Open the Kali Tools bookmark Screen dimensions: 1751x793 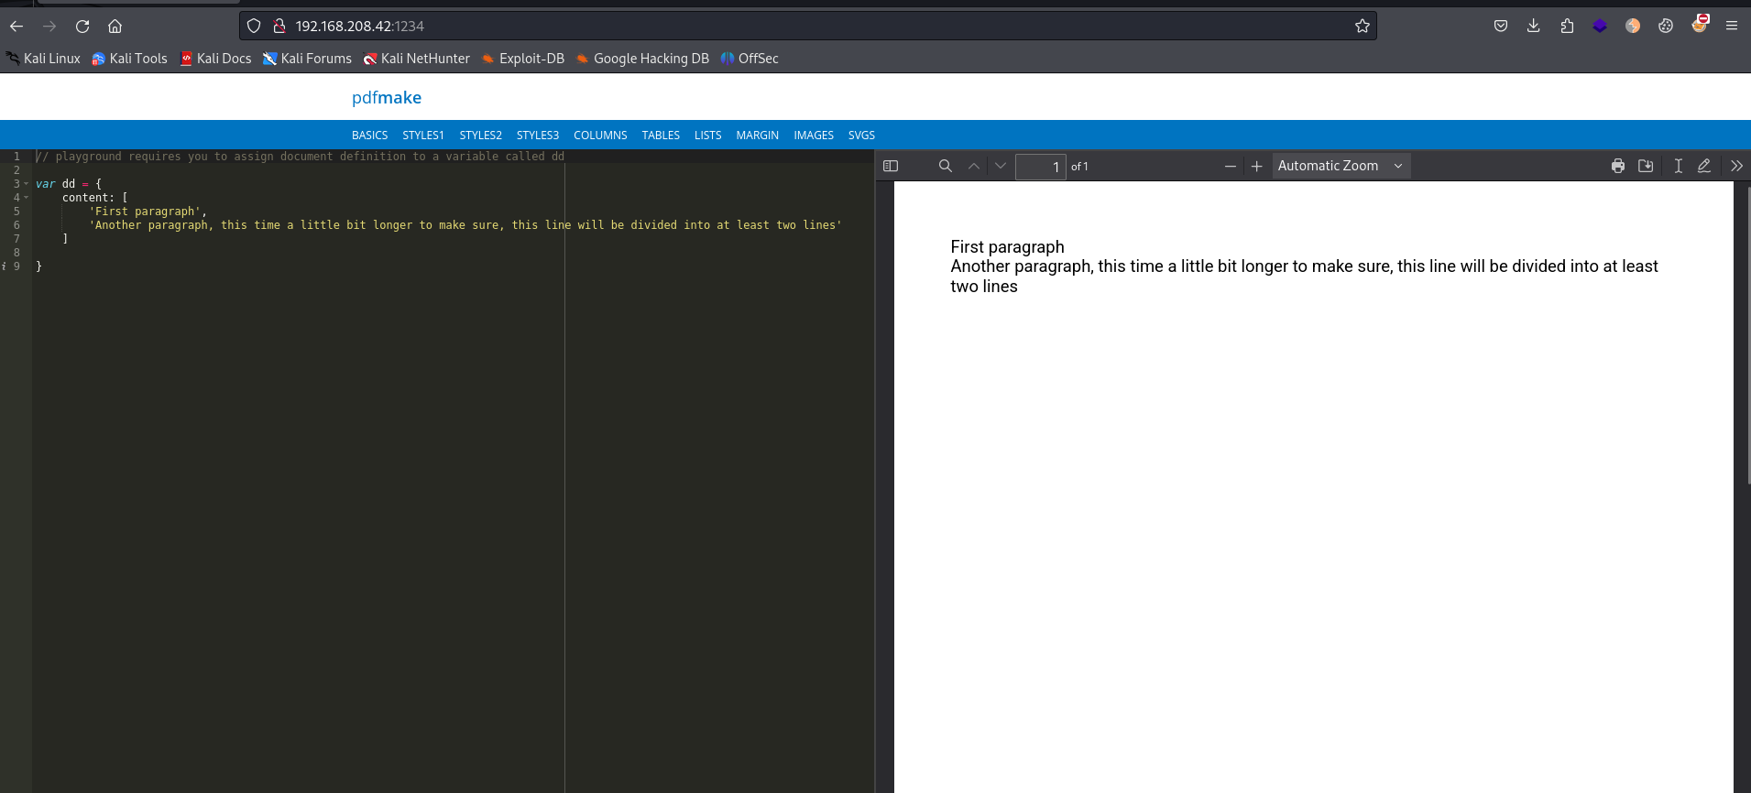point(129,59)
